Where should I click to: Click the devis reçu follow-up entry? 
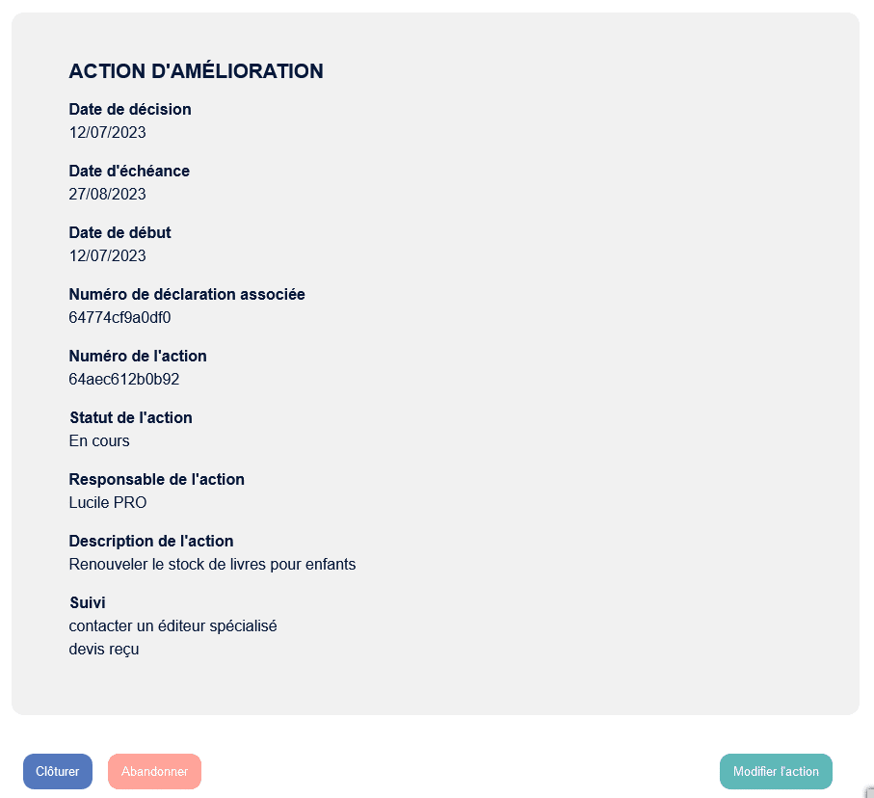(104, 649)
